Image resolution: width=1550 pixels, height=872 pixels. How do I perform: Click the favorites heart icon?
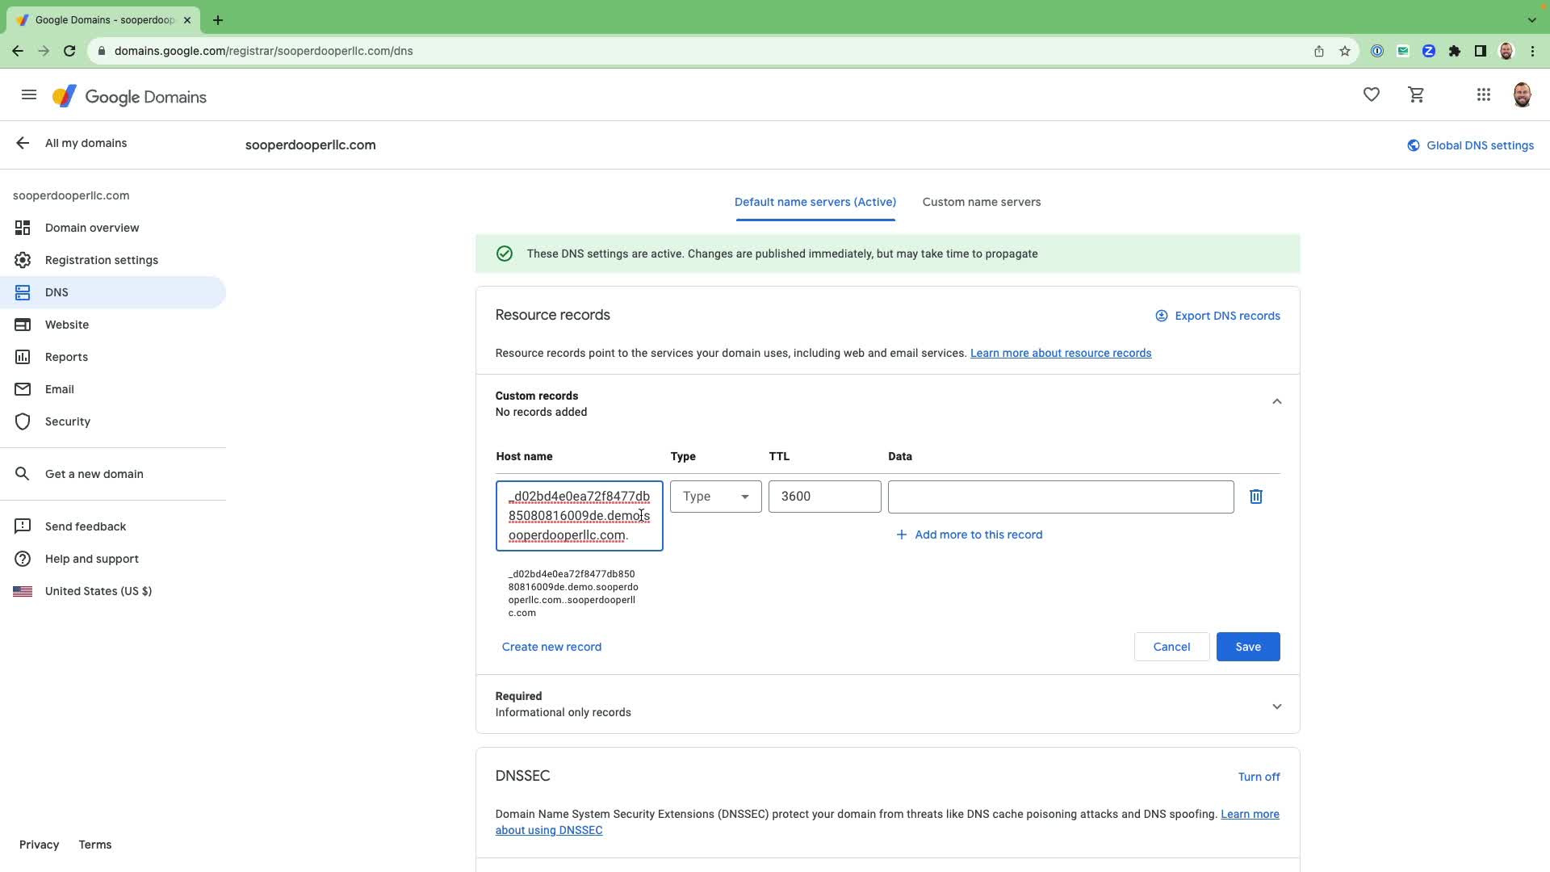[x=1371, y=95]
